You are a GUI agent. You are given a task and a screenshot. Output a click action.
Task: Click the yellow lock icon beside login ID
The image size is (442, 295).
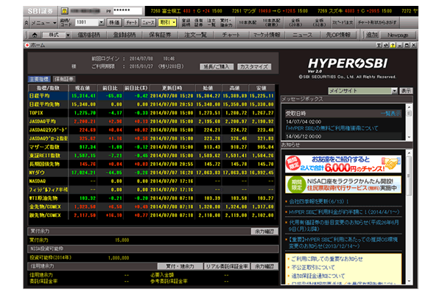pyautogui.click(x=65, y=11)
